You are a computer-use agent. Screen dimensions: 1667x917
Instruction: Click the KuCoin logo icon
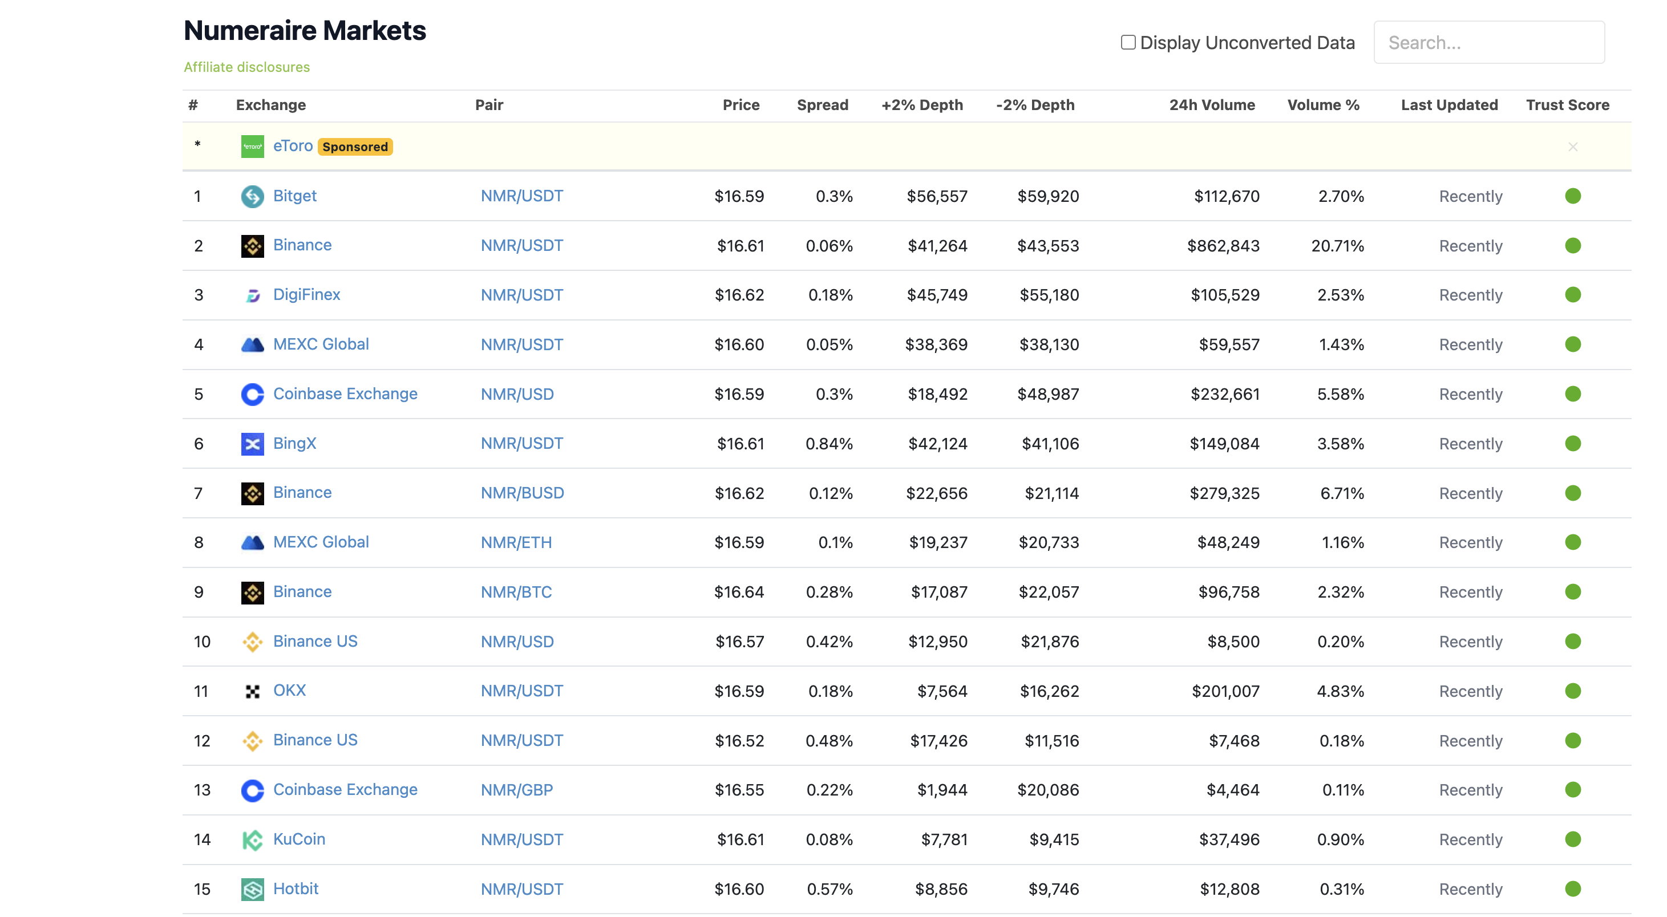click(252, 839)
